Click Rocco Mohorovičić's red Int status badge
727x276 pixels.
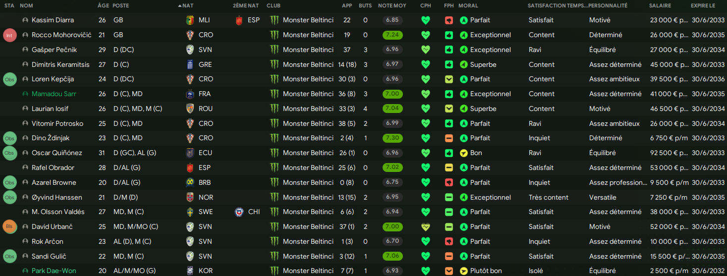(9, 35)
